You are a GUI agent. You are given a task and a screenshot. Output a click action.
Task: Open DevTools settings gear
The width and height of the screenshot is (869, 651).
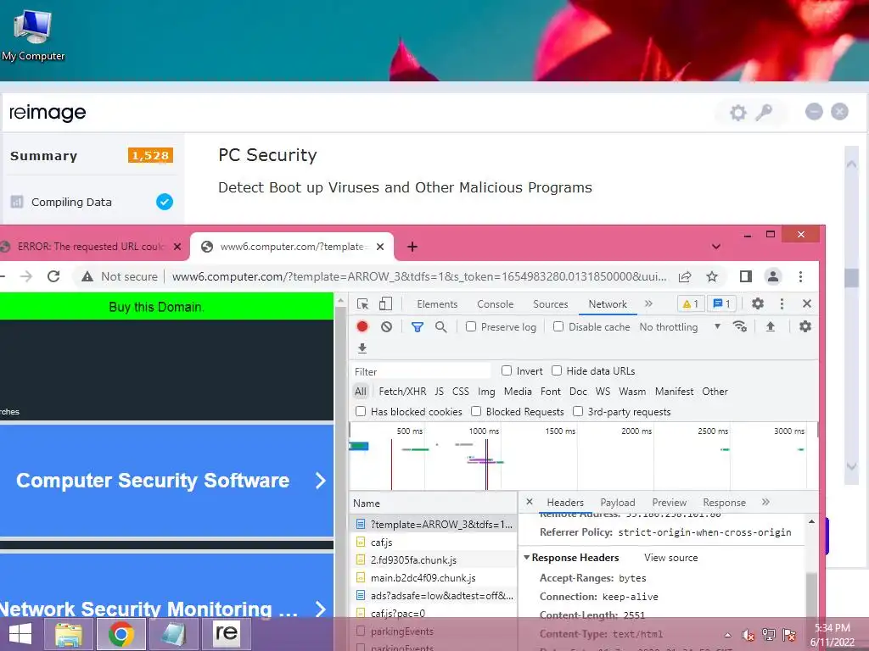(x=758, y=303)
